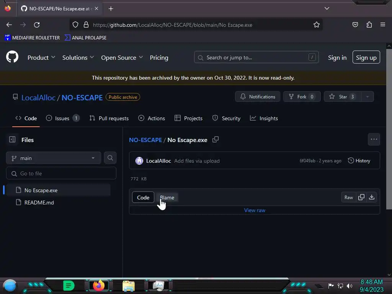Bookmark this page with the star icon
This screenshot has height=294, width=392.
(x=317, y=25)
